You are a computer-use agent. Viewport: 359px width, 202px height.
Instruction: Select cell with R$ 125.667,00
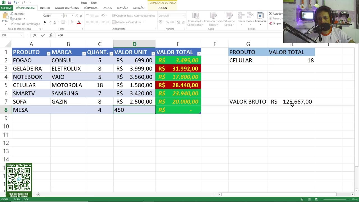click(291, 102)
